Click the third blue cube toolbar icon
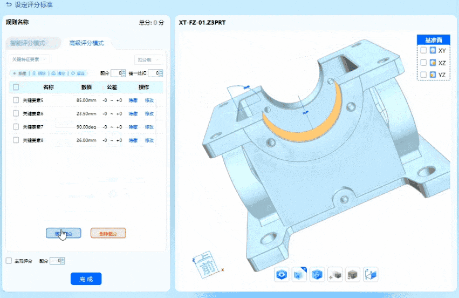Viewport: 459px width, 298px height. [x=317, y=275]
